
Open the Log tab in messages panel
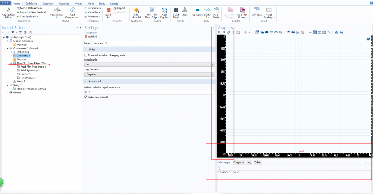249,162
